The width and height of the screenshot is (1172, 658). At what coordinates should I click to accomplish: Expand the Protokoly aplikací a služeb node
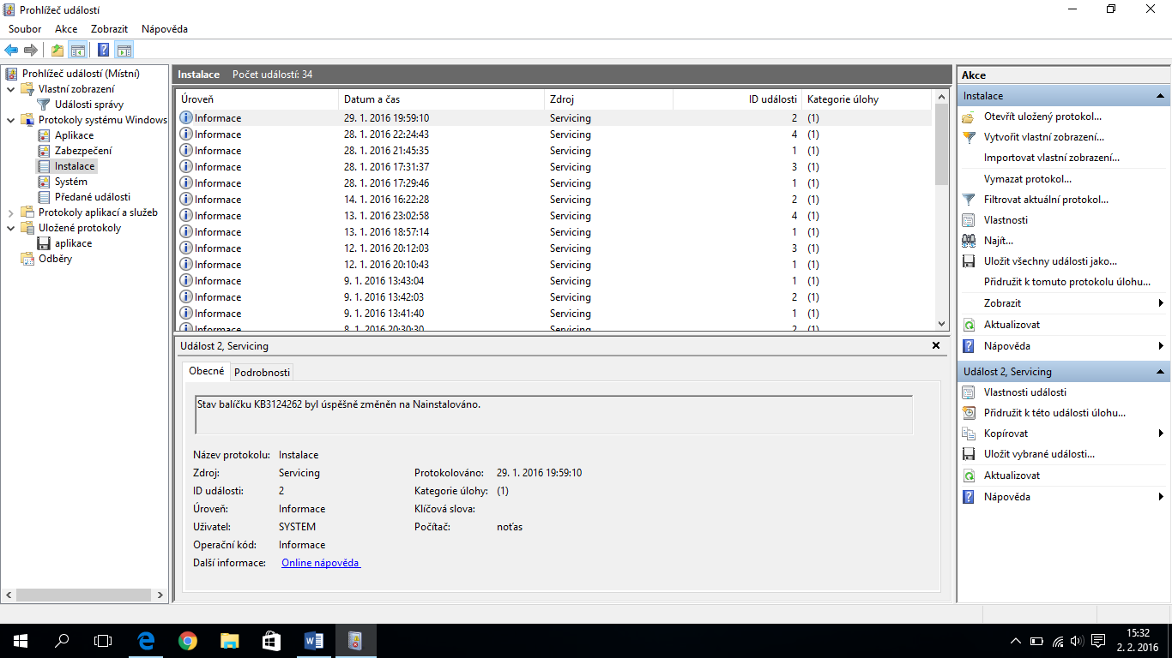(10, 212)
